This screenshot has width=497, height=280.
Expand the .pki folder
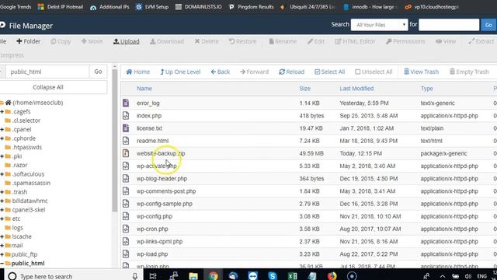pyautogui.click(x=2, y=156)
